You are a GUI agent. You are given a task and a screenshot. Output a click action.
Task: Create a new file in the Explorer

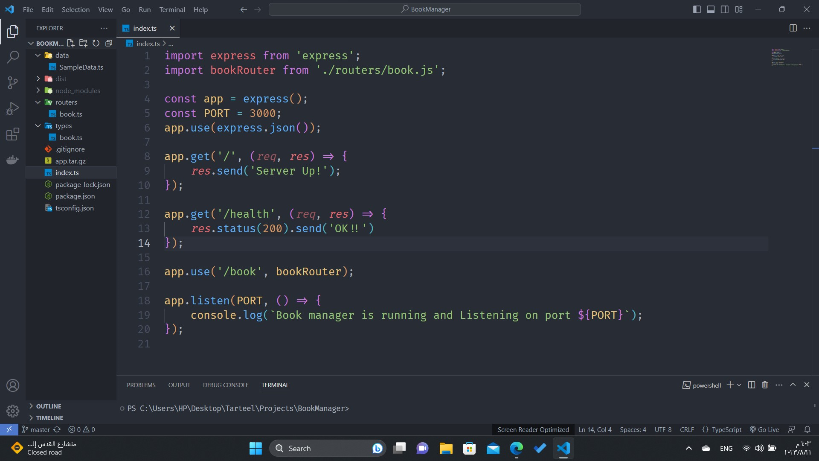pyautogui.click(x=70, y=43)
